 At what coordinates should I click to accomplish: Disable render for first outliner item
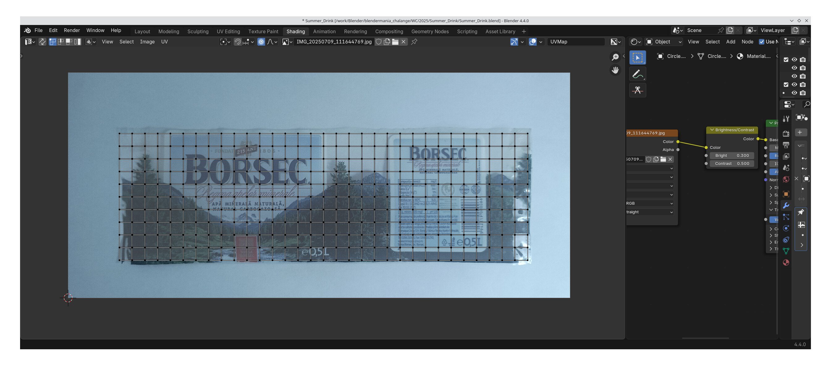(803, 59)
